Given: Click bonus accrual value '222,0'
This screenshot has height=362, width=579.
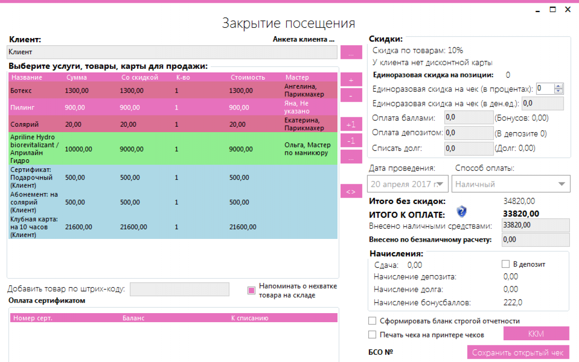Looking at the screenshot, I should click(x=513, y=302).
